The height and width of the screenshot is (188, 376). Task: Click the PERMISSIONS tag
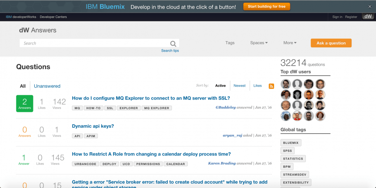tap(148, 164)
